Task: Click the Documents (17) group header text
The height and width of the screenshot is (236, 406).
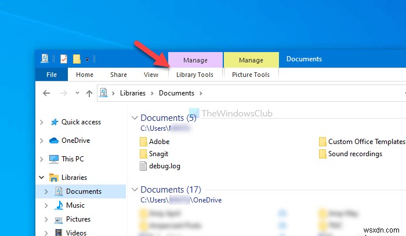Action: coord(171,190)
